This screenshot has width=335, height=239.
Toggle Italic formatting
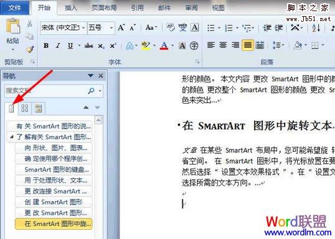point(58,45)
